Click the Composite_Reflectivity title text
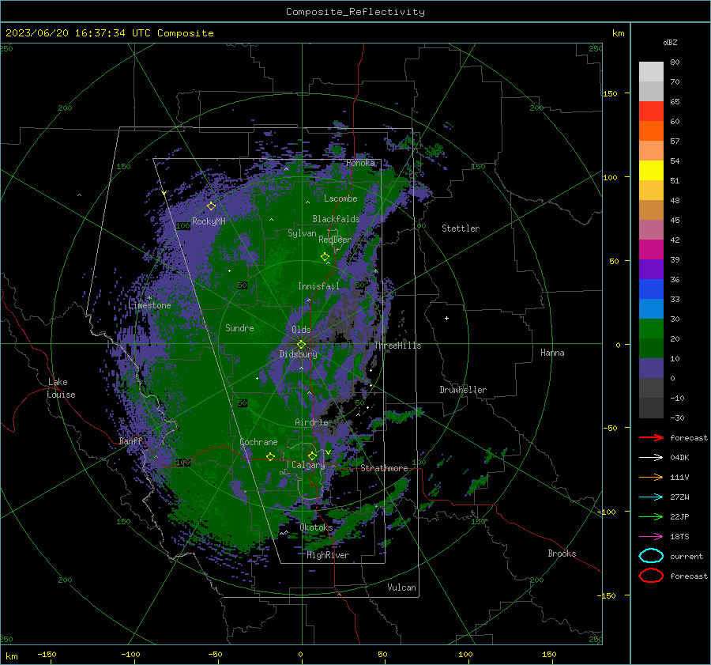 point(355,12)
